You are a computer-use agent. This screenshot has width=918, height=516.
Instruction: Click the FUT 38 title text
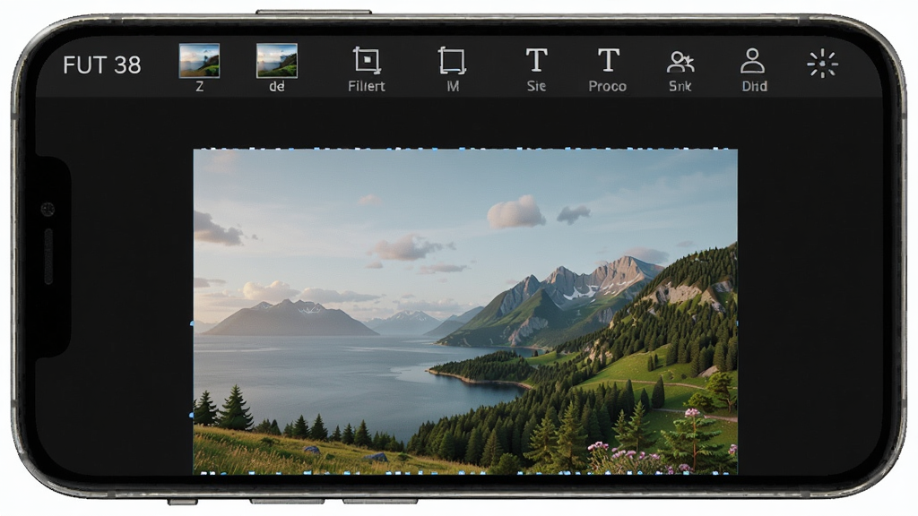[102, 64]
